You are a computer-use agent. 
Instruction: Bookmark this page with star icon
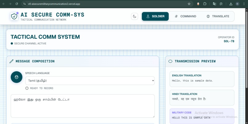tap(189, 4)
